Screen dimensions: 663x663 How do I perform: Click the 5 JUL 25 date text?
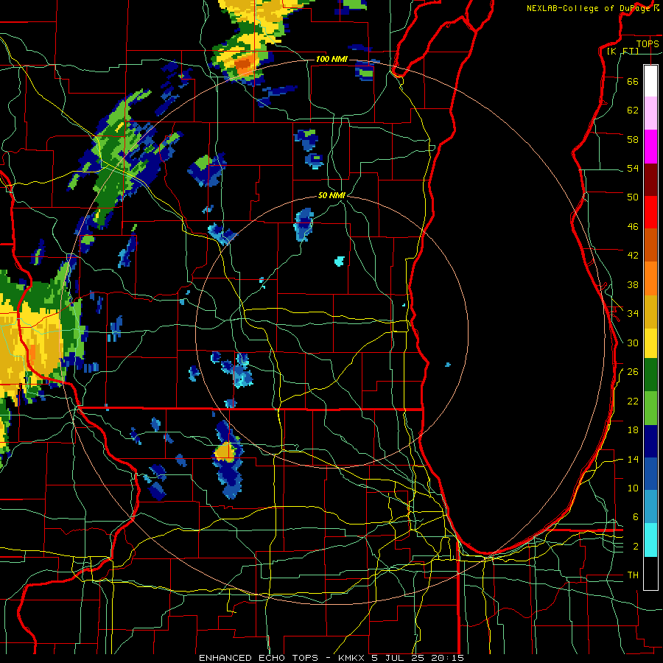(x=399, y=658)
